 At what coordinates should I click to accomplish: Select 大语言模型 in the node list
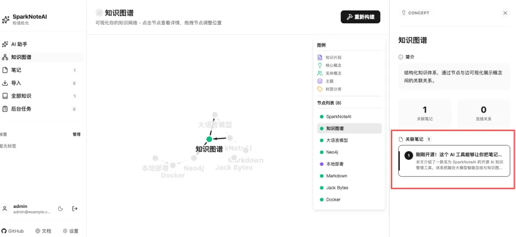click(349, 140)
